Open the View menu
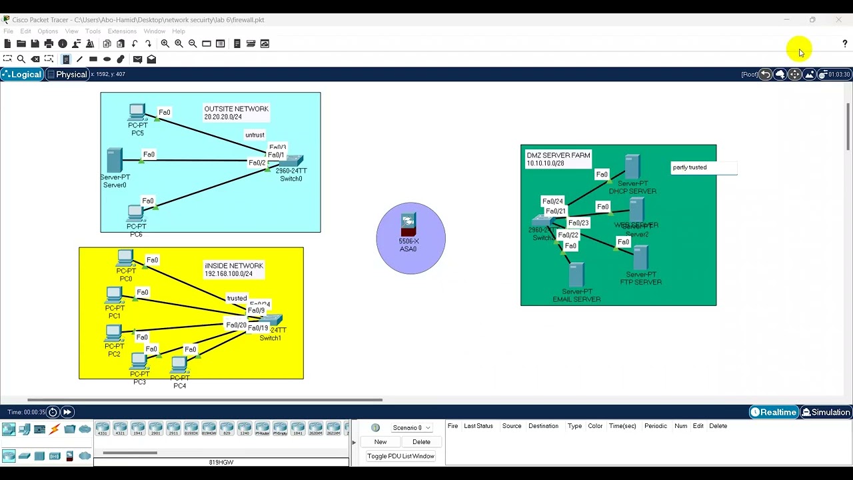The height and width of the screenshot is (480, 853). (x=71, y=31)
